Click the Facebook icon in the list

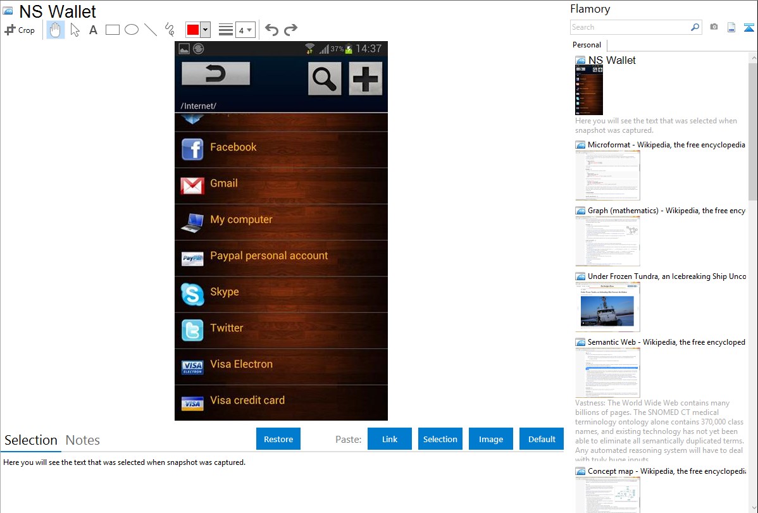coord(192,149)
